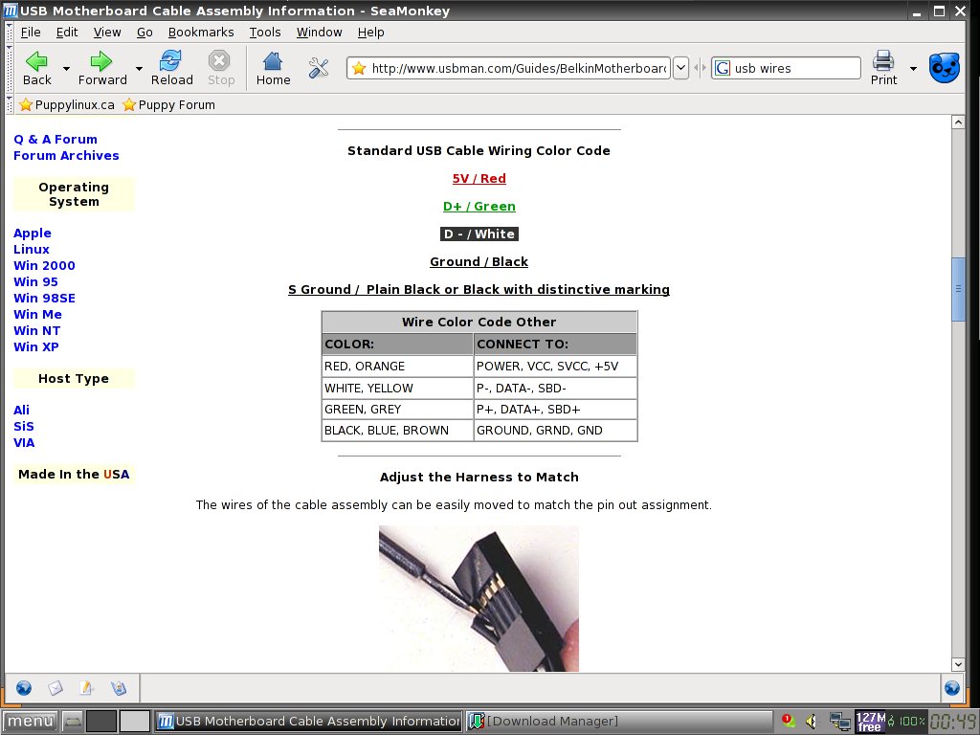This screenshot has height=735, width=980.
Task: Click the green Forward arrow
Action: tap(101, 68)
